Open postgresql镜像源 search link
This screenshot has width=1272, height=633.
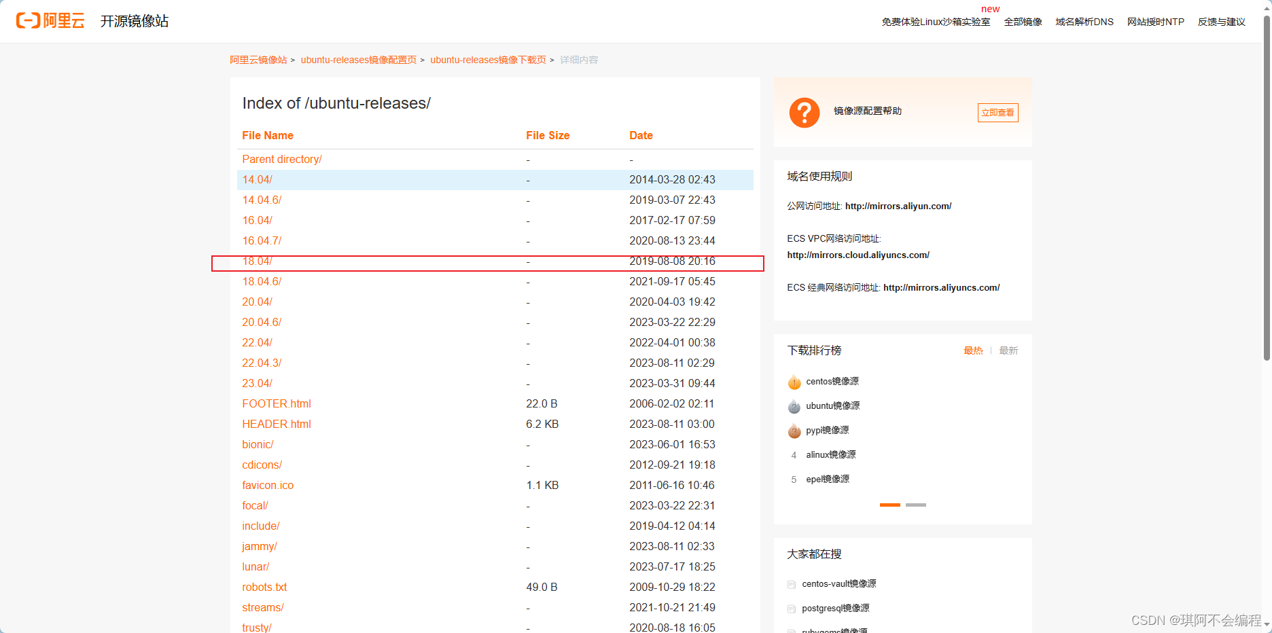click(x=836, y=609)
